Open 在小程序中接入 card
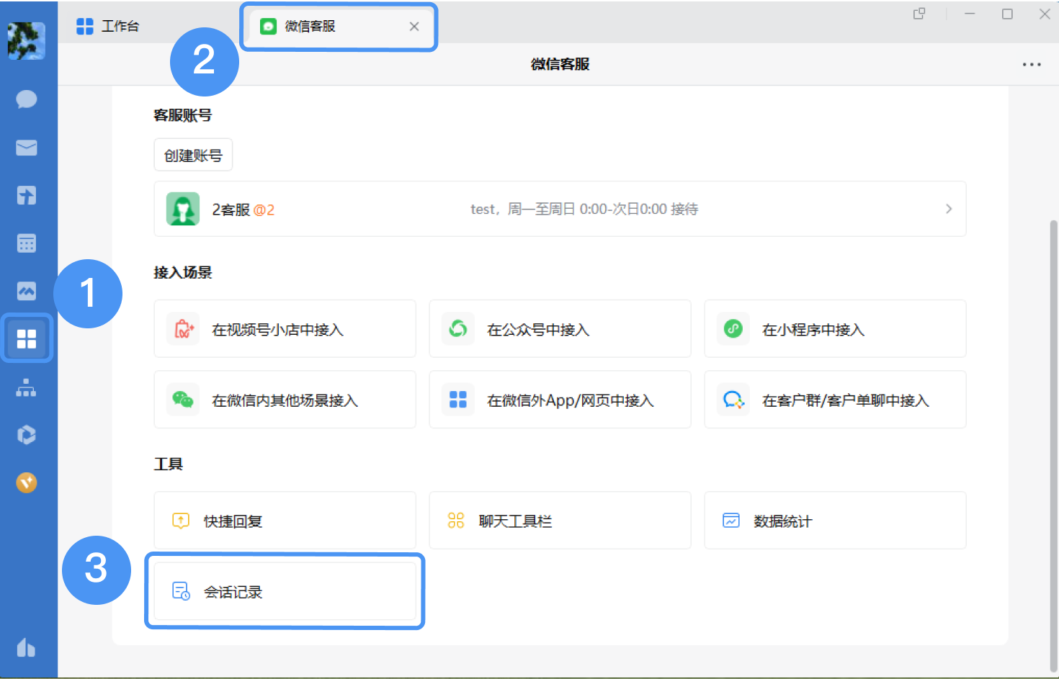This screenshot has width=1059, height=679. pyautogui.click(x=835, y=329)
